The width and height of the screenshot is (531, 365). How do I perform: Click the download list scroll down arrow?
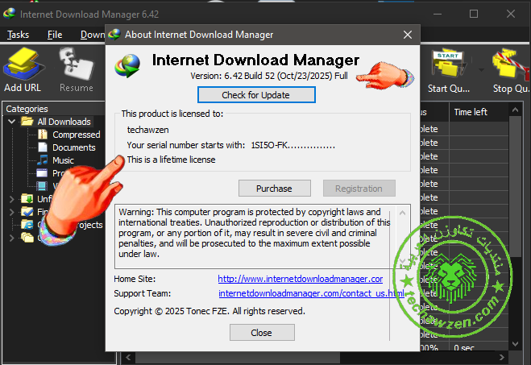click(515, 344)
